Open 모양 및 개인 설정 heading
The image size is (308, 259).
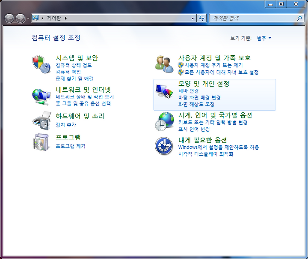[x=204, y=84]
